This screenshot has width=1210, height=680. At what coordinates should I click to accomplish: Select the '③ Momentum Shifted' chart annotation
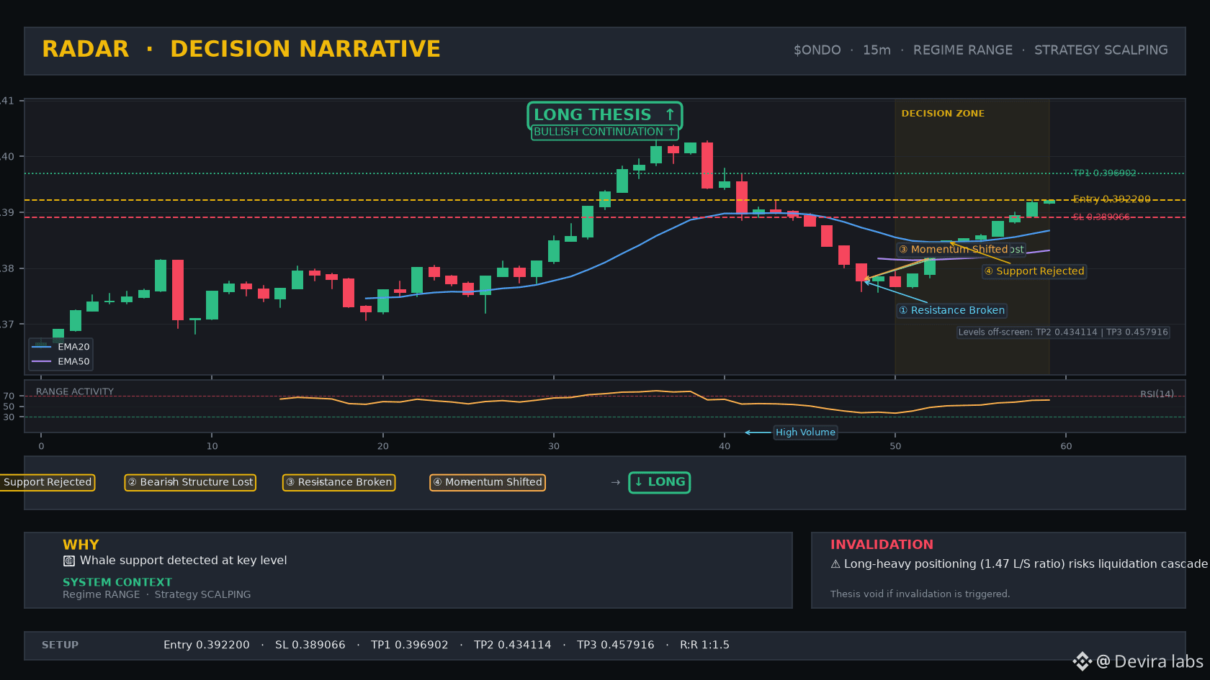point(954,250)
